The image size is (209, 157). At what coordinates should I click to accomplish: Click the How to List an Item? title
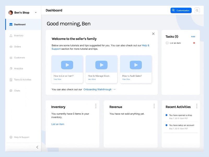pos(63,76)
